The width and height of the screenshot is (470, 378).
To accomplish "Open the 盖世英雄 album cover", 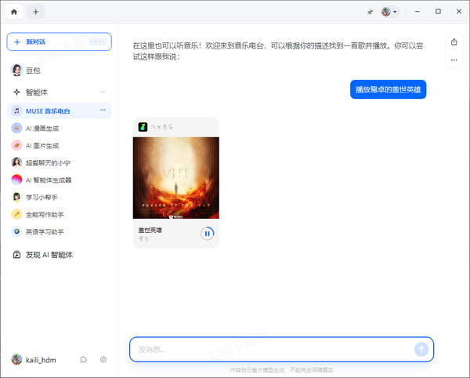I will pyautogui.click(x=176, y=178).
